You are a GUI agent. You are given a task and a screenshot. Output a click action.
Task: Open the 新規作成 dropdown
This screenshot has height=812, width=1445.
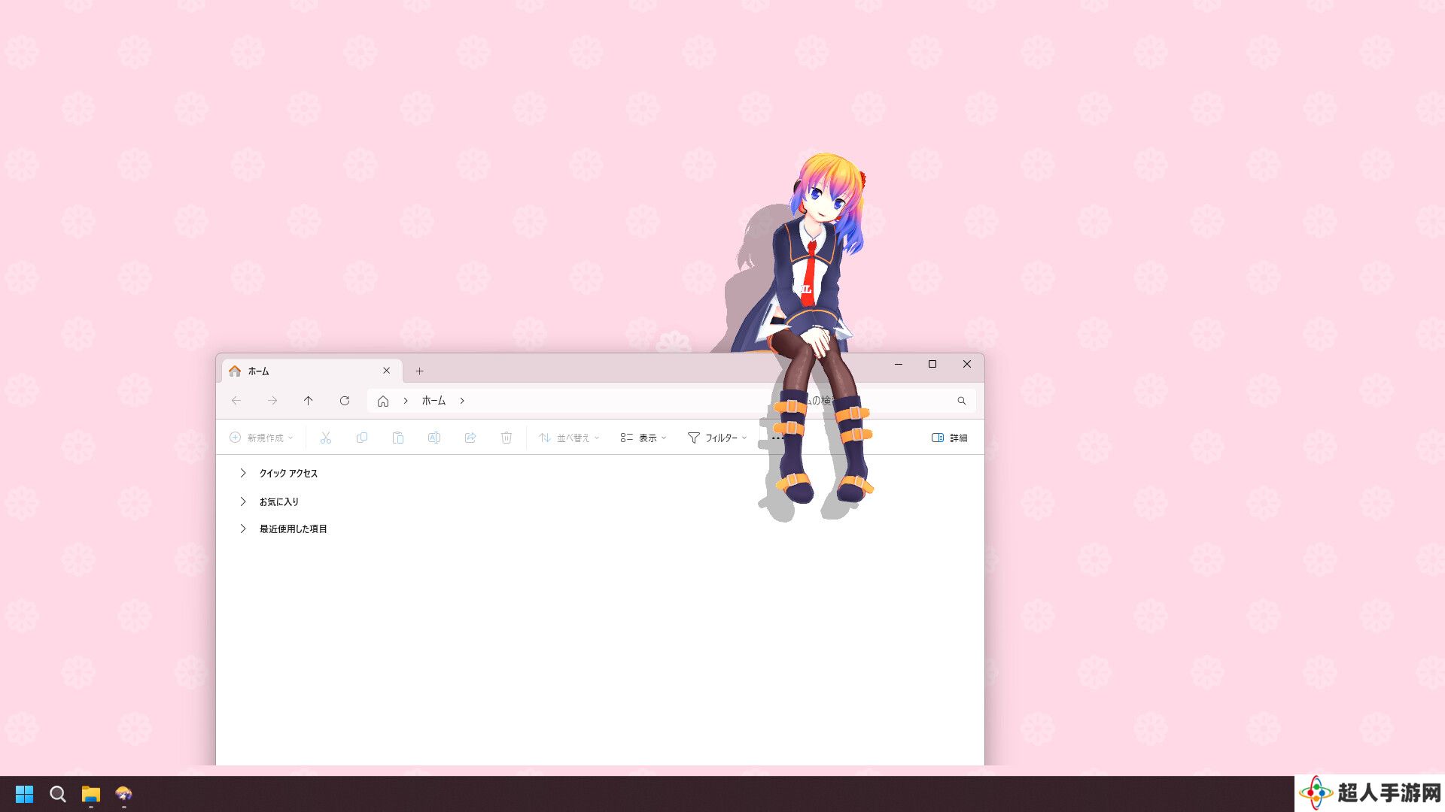(261, 438)
